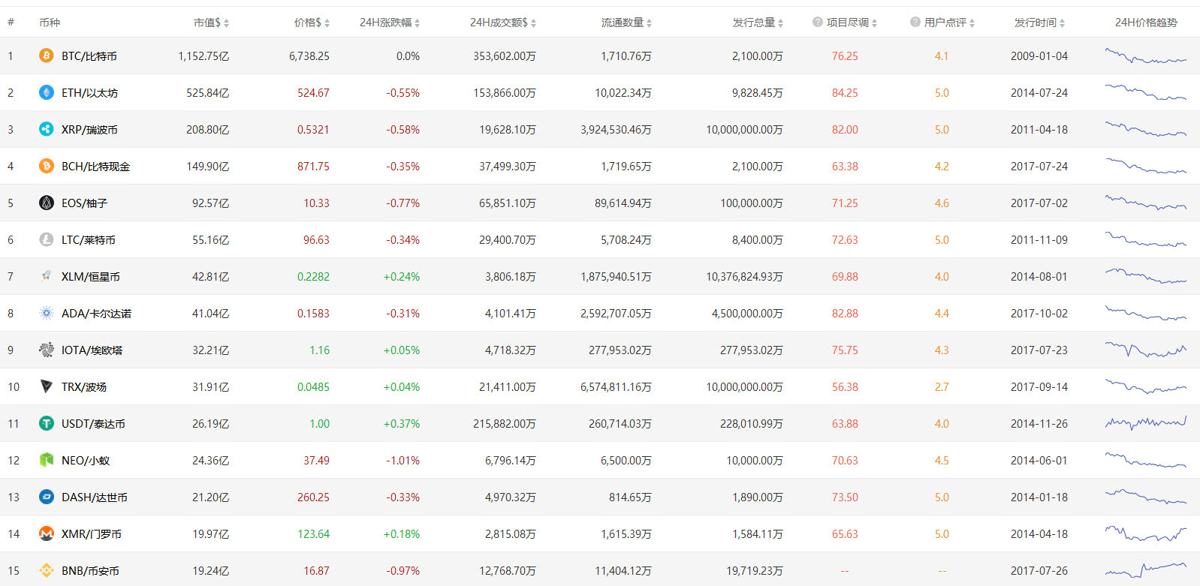Click EOS issue date 2017-07-02
The width and height of the screenshot is (1200, 586).
point(1039,203)
